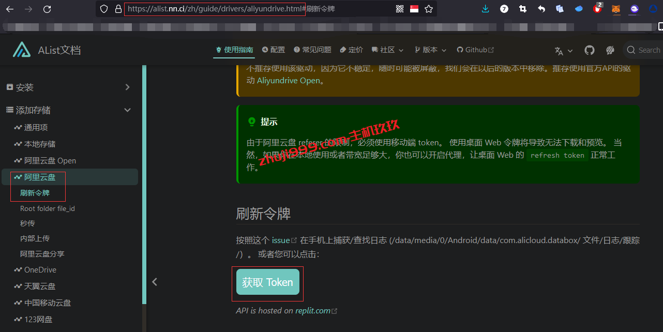The width and height of the screenshot is (663, 332).
Task: Open 定价 nav item
Action: pos(351,50)
